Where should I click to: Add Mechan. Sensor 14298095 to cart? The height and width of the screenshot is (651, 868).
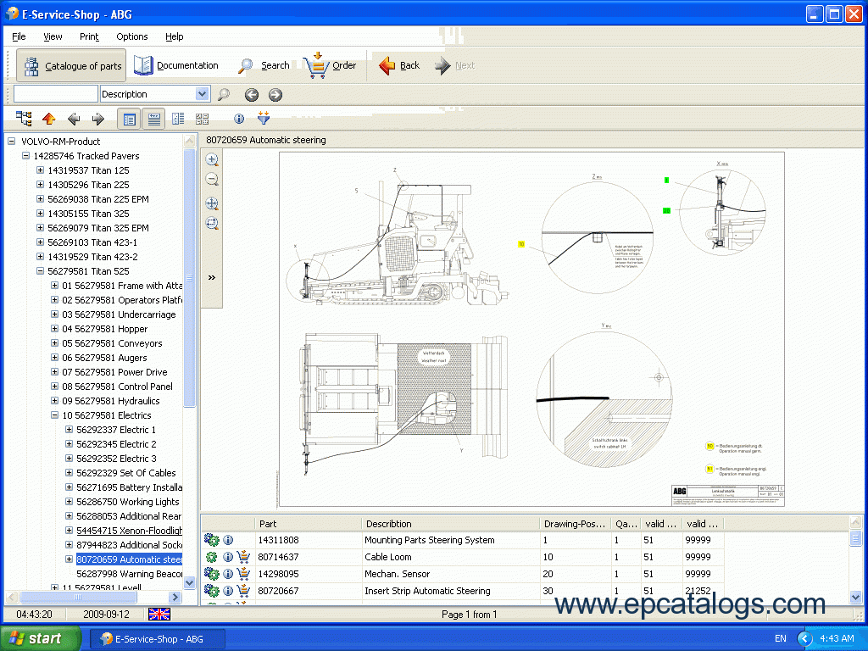[243, 574]
